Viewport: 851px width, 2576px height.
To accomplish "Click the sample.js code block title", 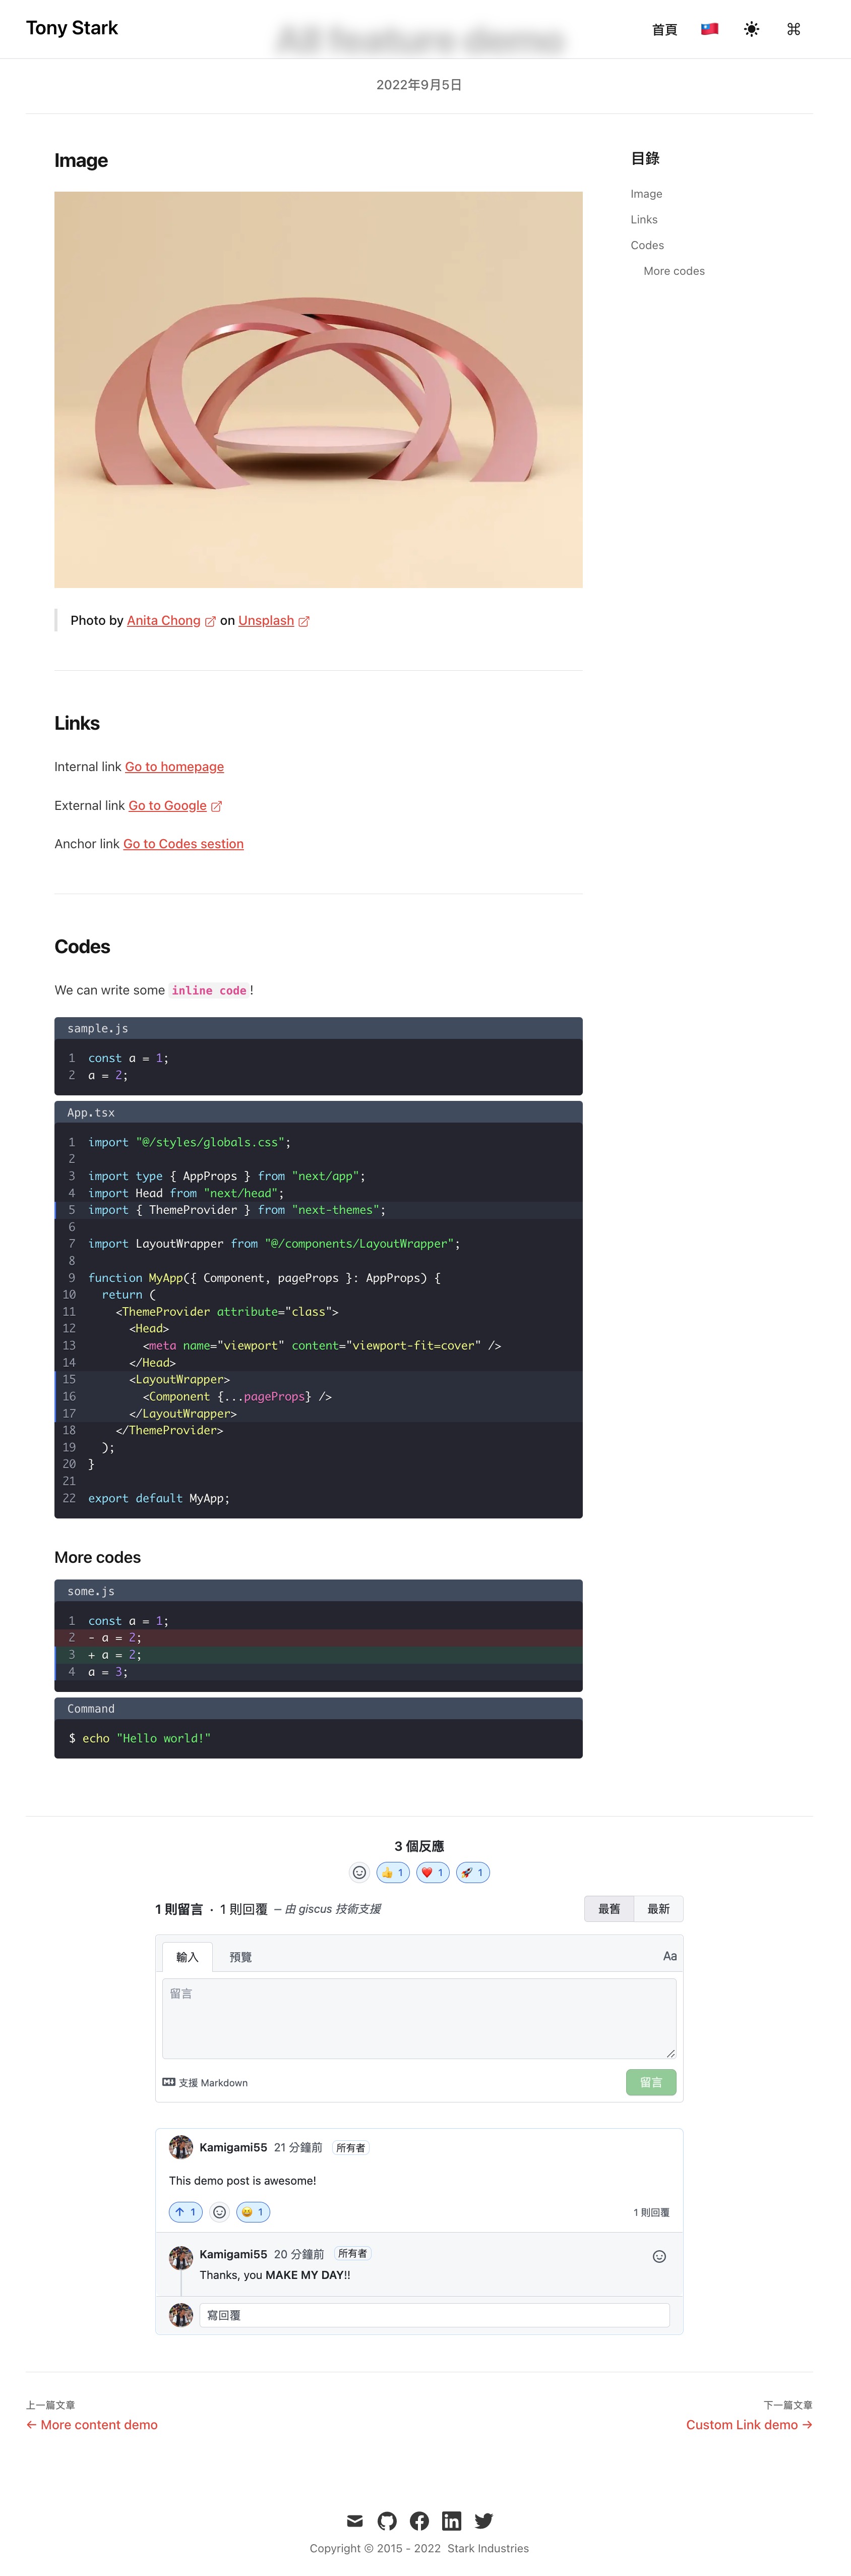I will pyautogui.click(x=98, y=1029).
